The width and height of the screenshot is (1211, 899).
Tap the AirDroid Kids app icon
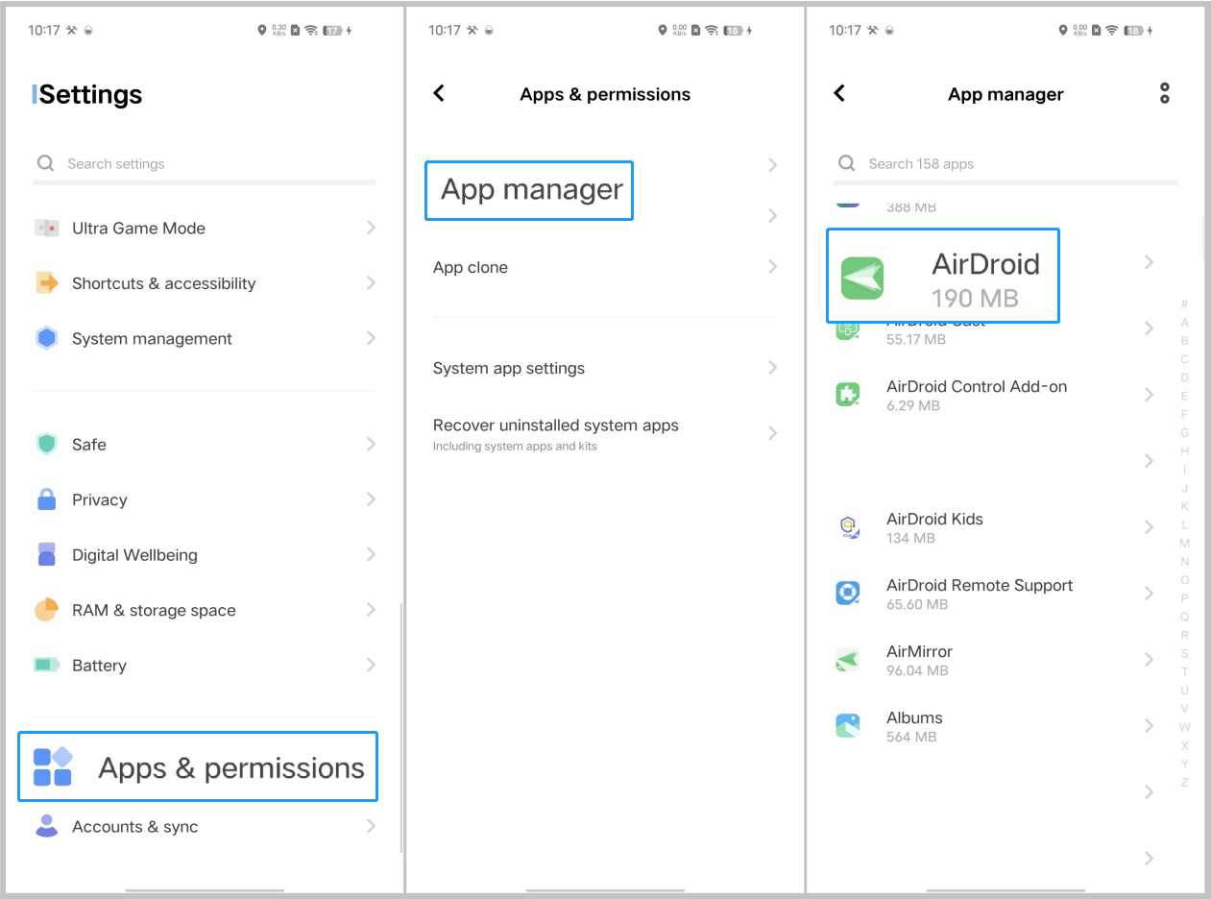(848, 526)
